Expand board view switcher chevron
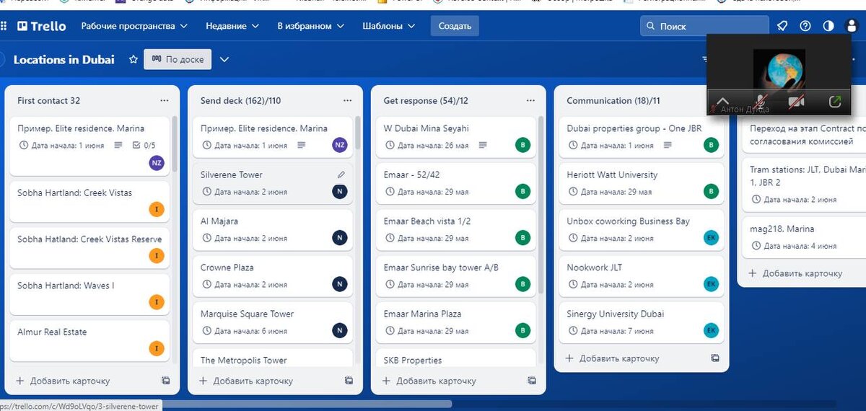 tap(224, 60)
